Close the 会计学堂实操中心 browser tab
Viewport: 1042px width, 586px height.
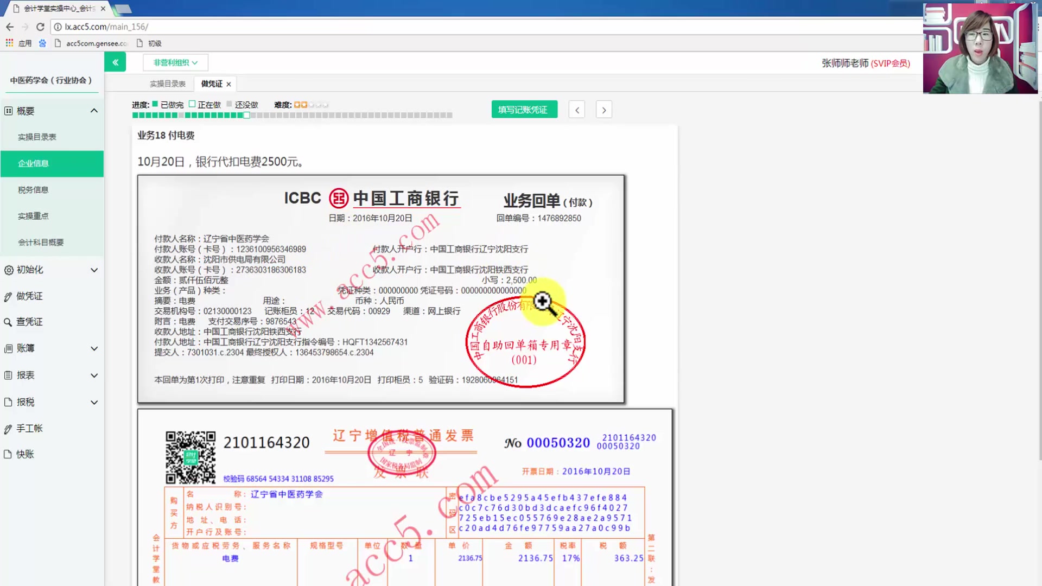[x=103, y=9]
